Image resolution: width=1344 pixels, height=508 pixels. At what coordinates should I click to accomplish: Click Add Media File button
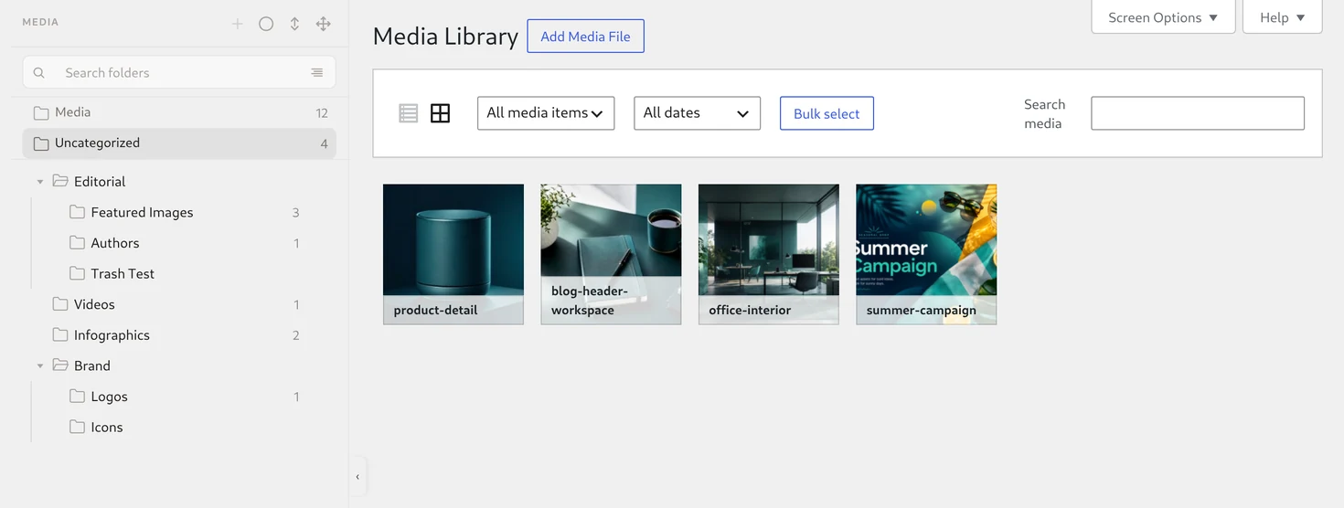click(585, 37)
